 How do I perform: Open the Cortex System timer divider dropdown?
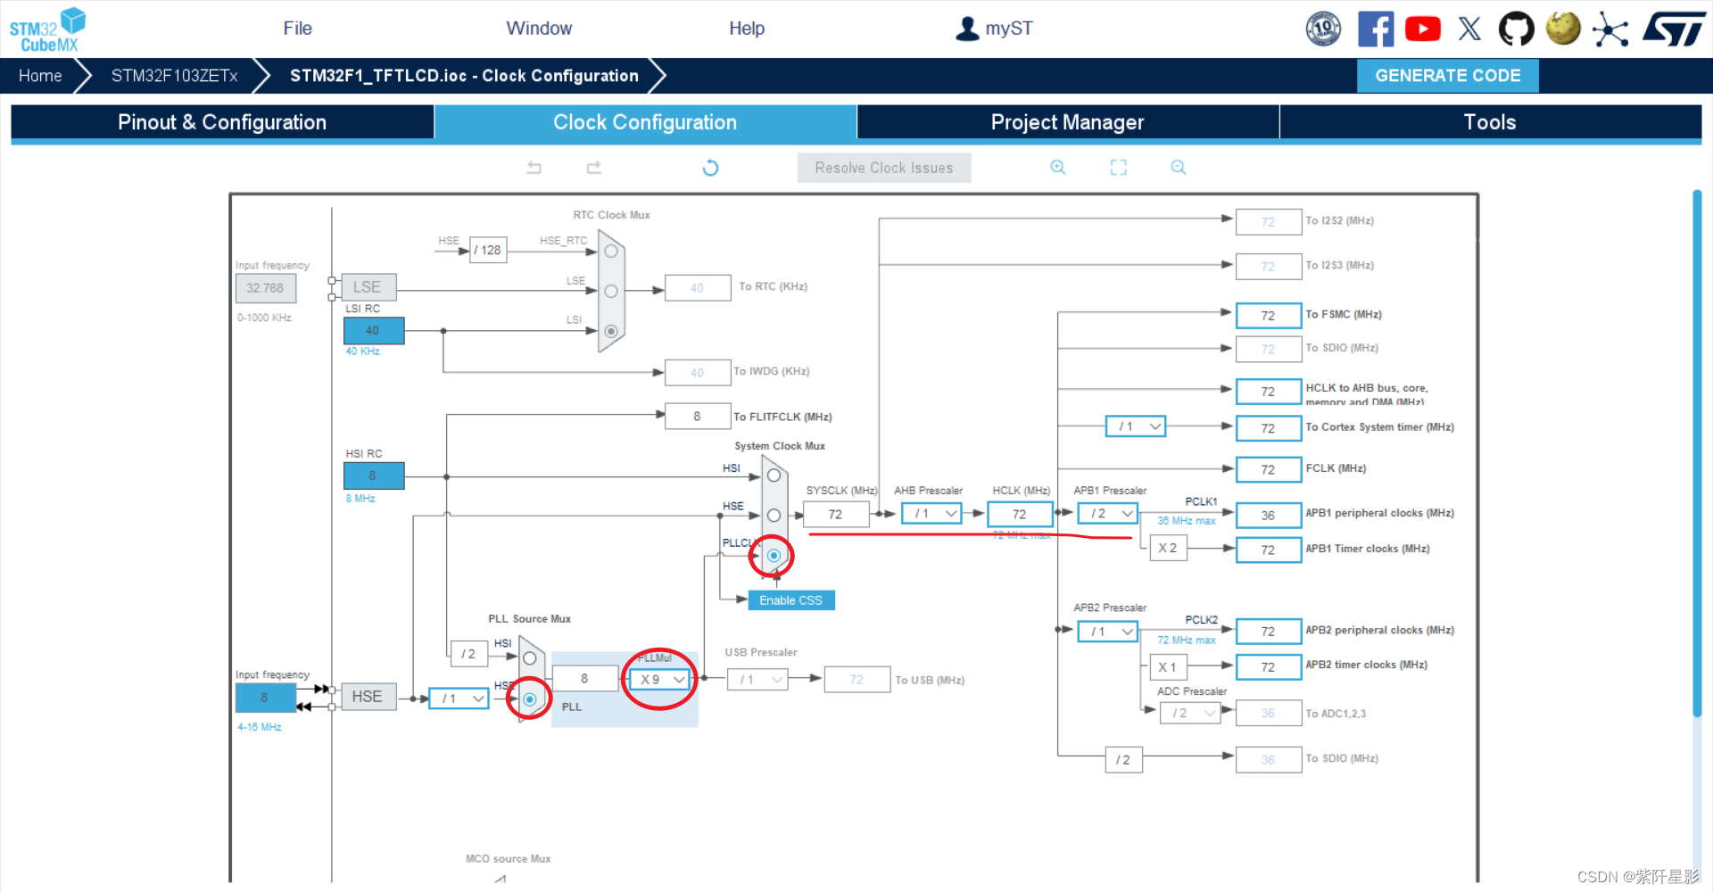tap(1136, 426)
